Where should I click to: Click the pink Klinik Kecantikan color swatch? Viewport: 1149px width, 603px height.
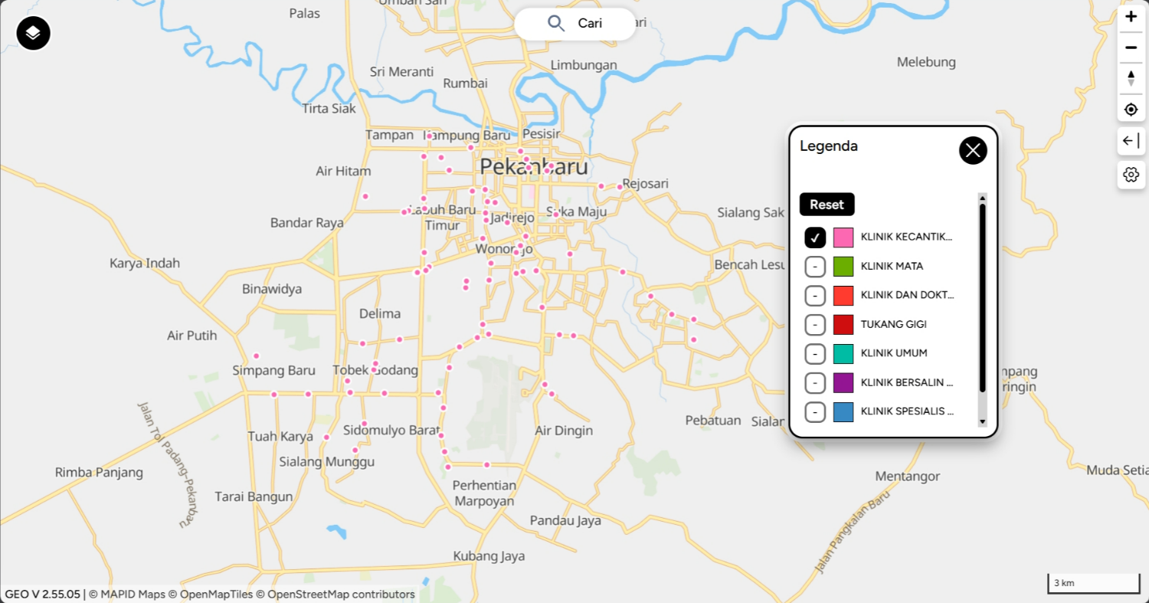pos(843,238)
